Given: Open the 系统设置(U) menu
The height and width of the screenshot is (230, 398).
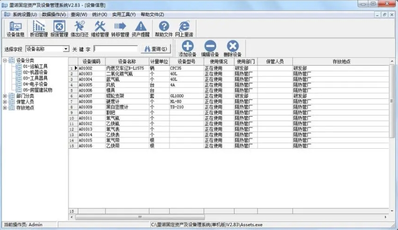Looking at the screenshot, I should click(x=24, y=14).
